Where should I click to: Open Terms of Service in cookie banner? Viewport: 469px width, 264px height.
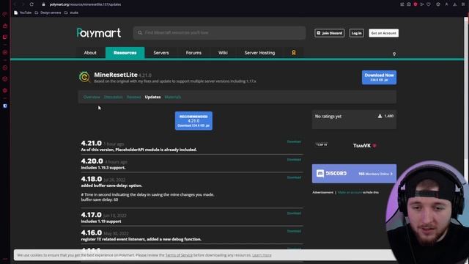(179, 255)
